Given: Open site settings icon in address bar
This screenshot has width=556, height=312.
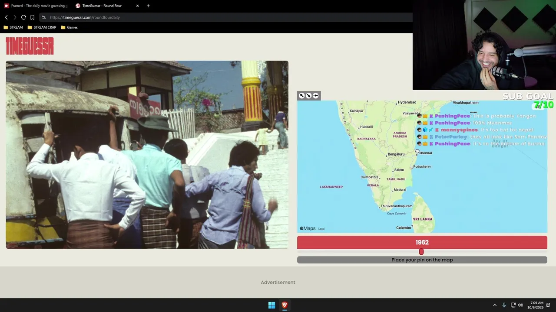Looking at the screenshot, I should (43, 17).
